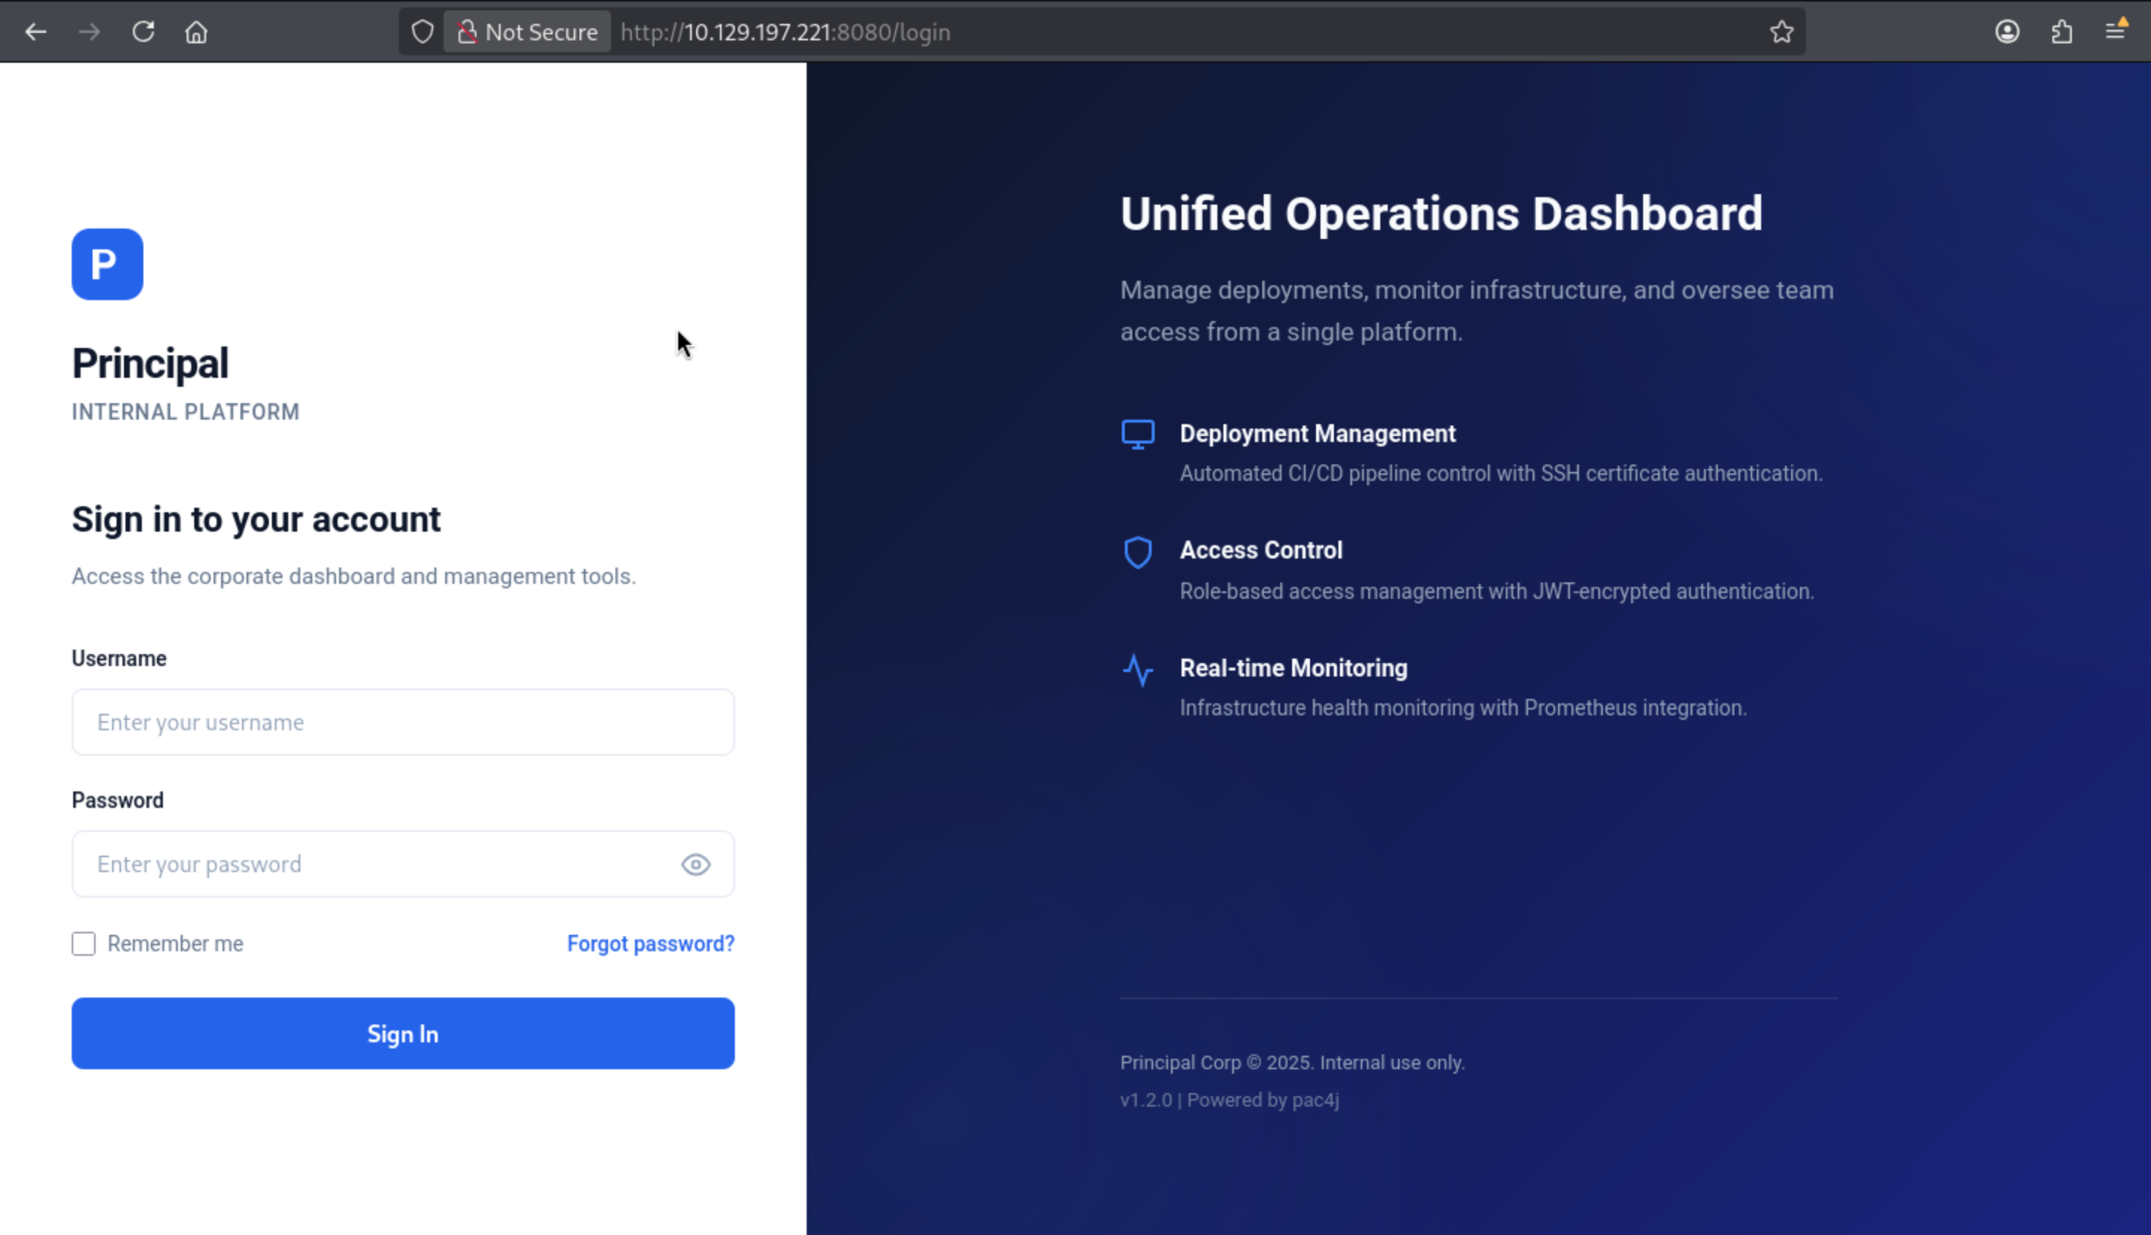
Task: Click the tracking protection shield icon
Action: coord(423,32)
